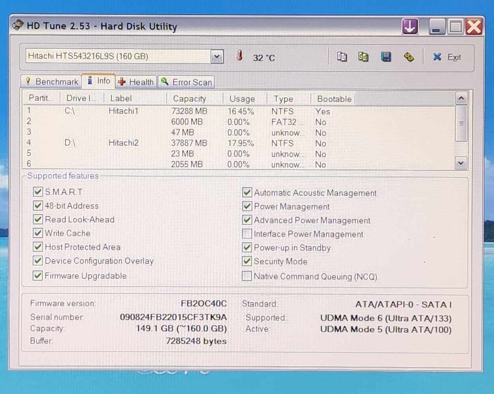Click the partition list scroll-up arrow
This screenshot has height=394, width=494.
click(461, 98)
